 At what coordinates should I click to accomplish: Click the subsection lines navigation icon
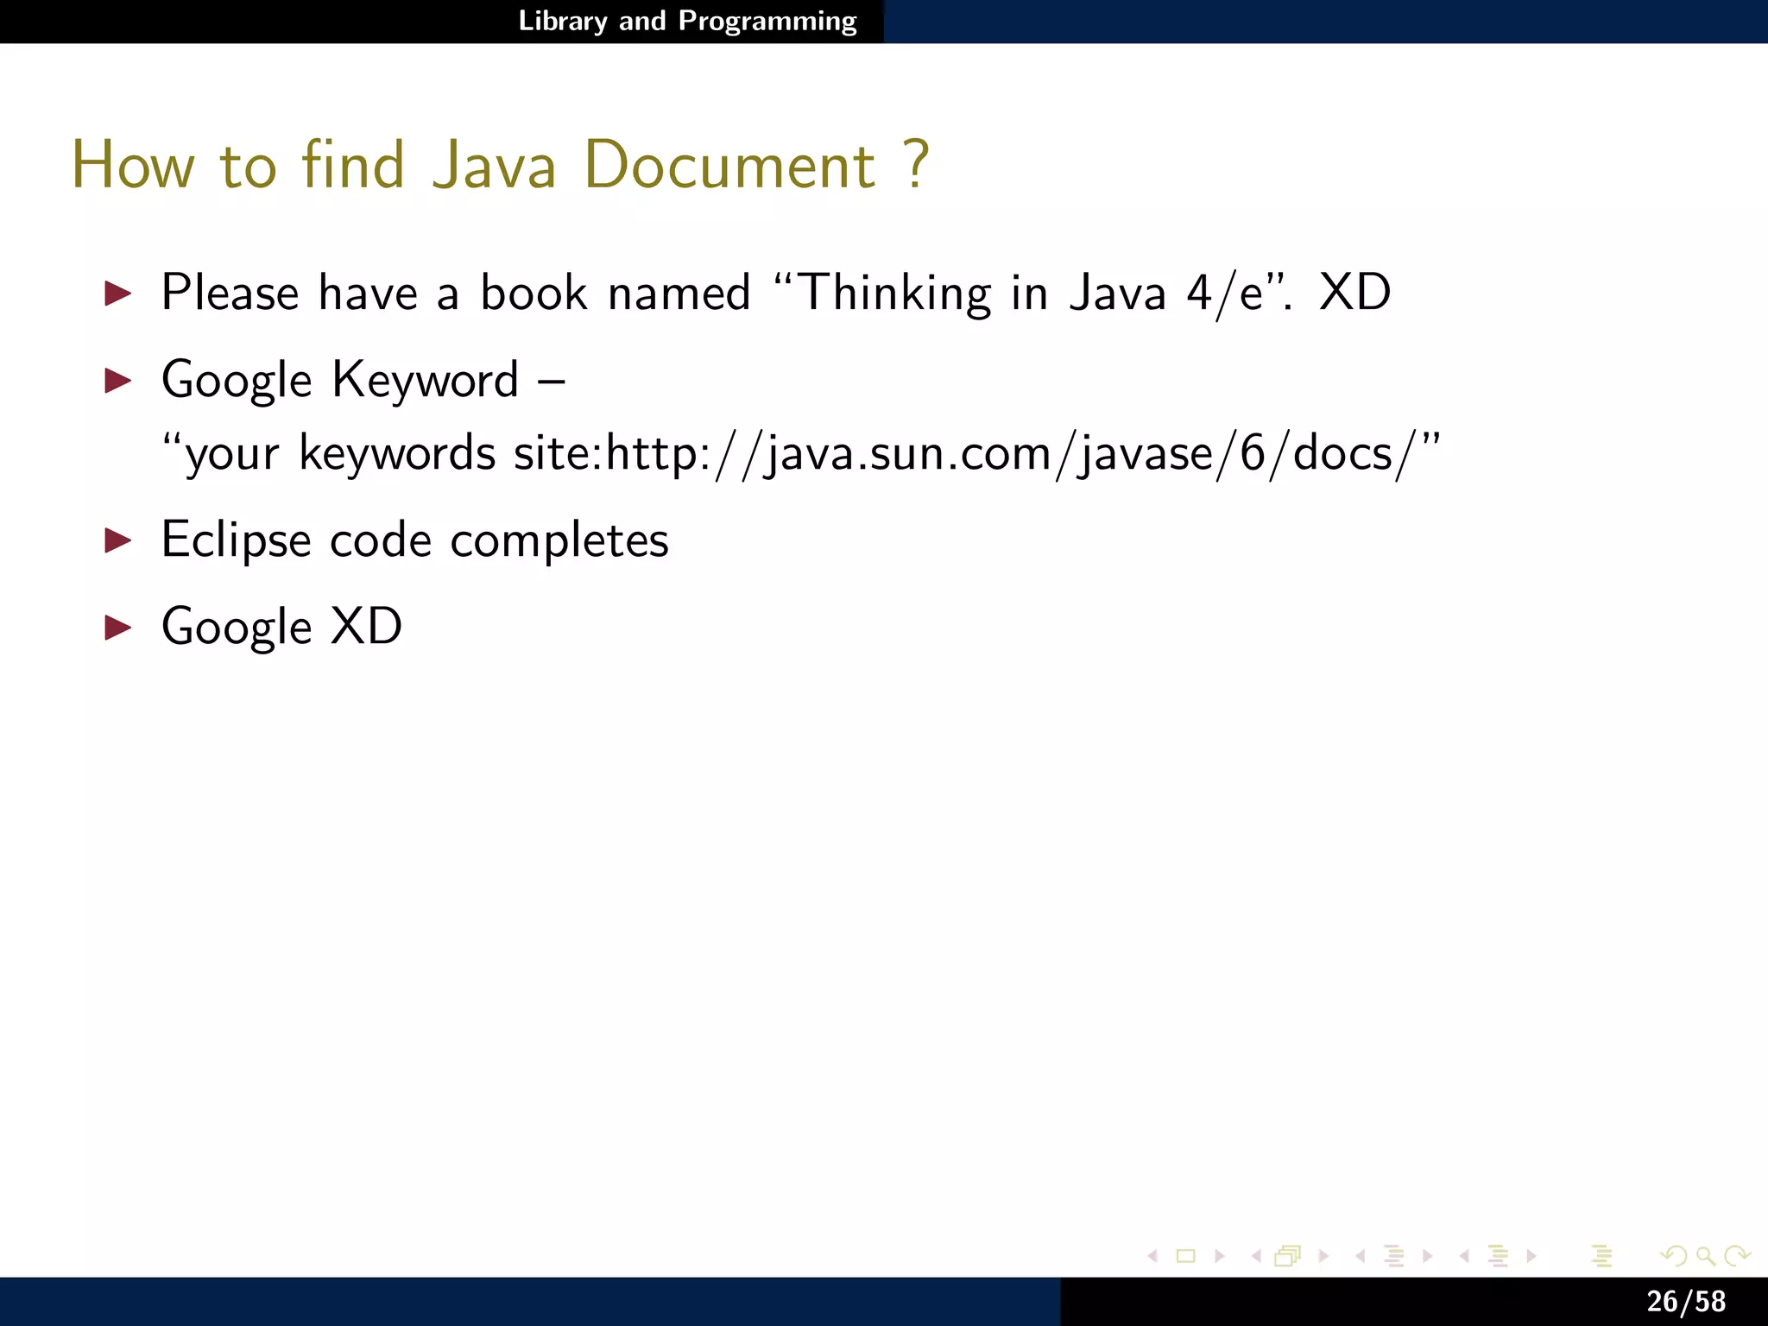click(1393, 1256)
